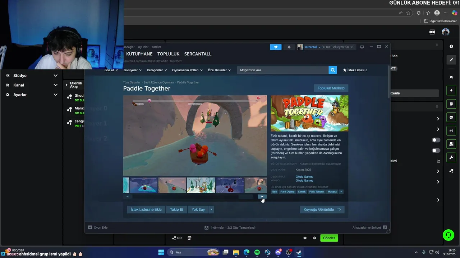The image size is (460, 258).
Task: Open Steam notifications bell icon
Action: [289, 47]
